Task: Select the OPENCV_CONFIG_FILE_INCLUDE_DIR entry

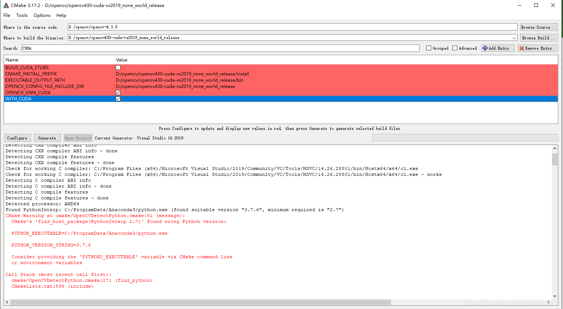Action: pyautogui.click(x=45, y=86)
